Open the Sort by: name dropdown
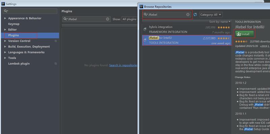Image resolution: width=270 pixels, height=134 pixels. tap(220, 22)
